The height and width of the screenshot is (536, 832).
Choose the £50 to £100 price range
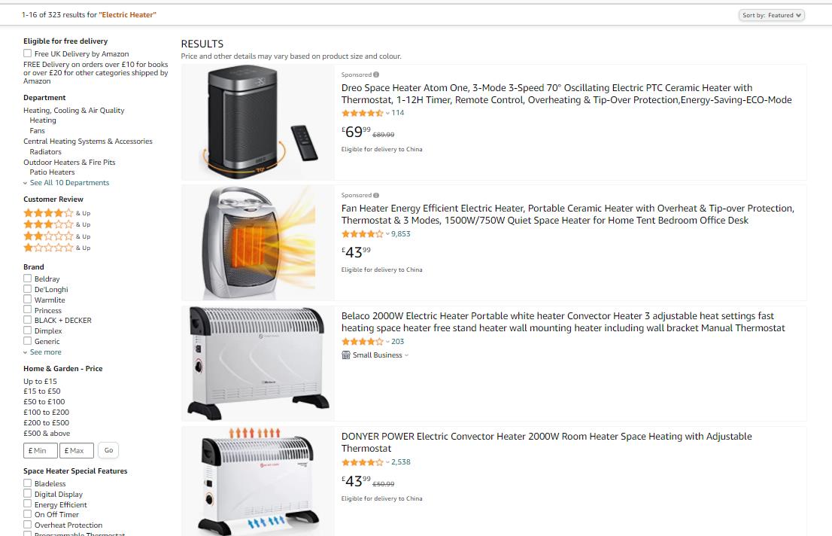(44, 402)
